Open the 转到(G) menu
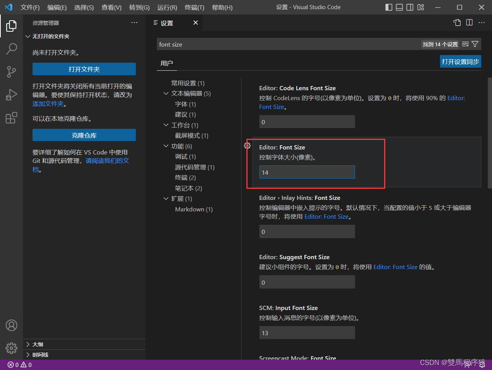Viewport: 492px width, 370px height. 139,7
